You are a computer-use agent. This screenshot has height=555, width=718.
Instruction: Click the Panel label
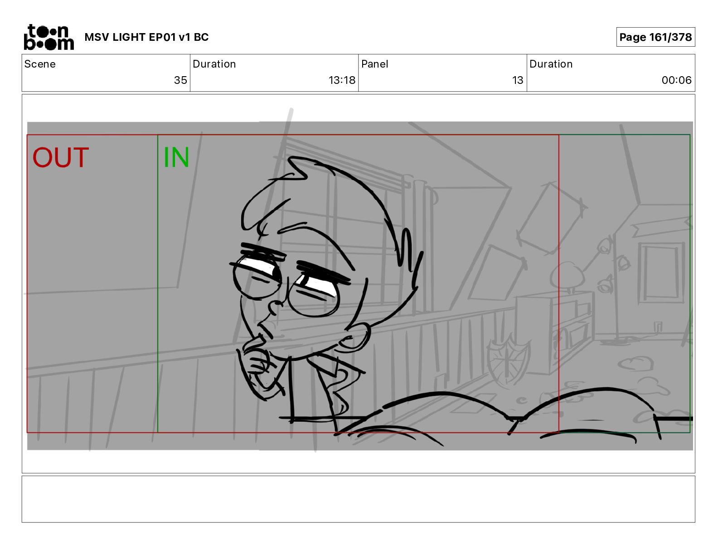pos(375,64)
